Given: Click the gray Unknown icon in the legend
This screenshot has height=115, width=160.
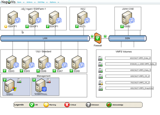Looking at the screenshot, I should (x=88, y=105).
